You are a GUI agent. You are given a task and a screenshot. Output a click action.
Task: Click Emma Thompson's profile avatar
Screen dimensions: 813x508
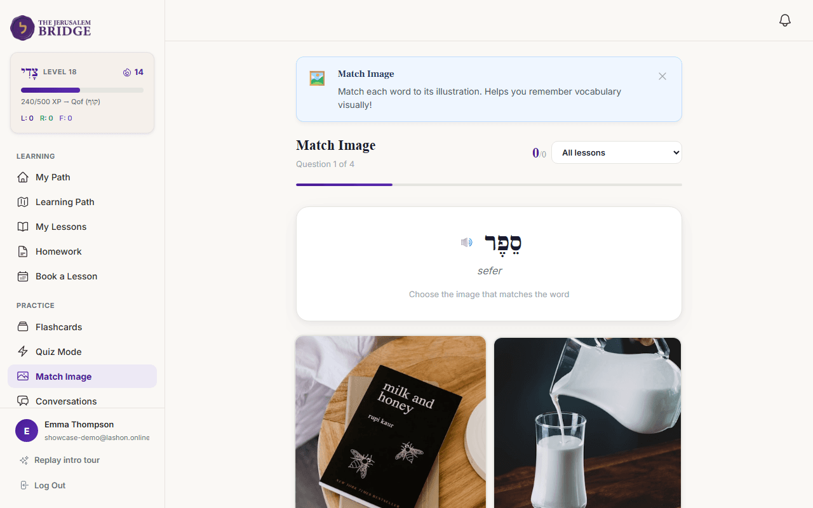pos(27,431)
